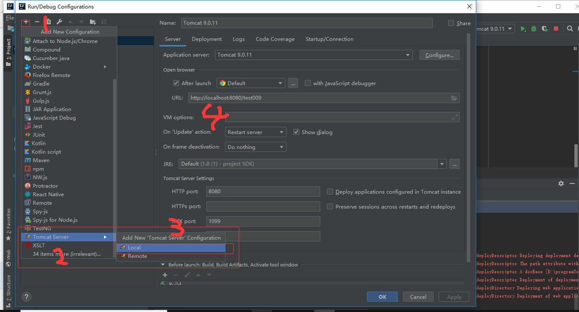579x312 pixels.
Task: Click the Configure... button
Action: (440, 55)
